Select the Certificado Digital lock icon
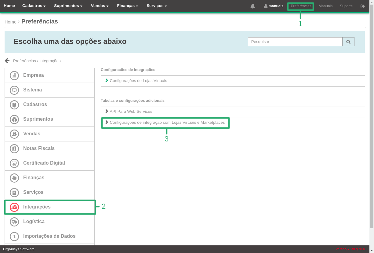This screenshot has height=253, width=374. tap(14, 163)
